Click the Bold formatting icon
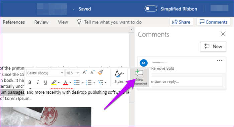This screenshot has height=127, width=234. click(30, 82)
